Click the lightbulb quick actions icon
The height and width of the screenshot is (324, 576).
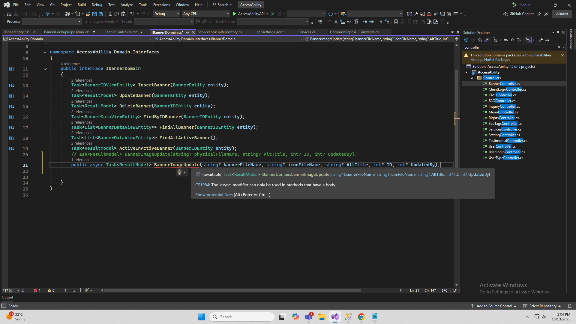coord(179,172)
